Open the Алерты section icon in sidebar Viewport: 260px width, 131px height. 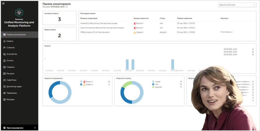[4, 41]
